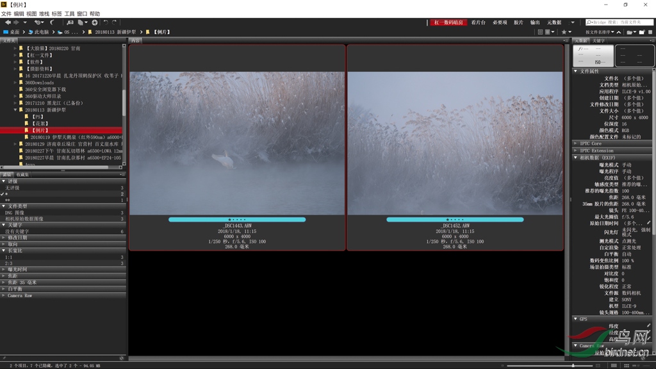The image size is (656, 369).
Task: Click the star filter by rating icon
Action: (564, 32)
